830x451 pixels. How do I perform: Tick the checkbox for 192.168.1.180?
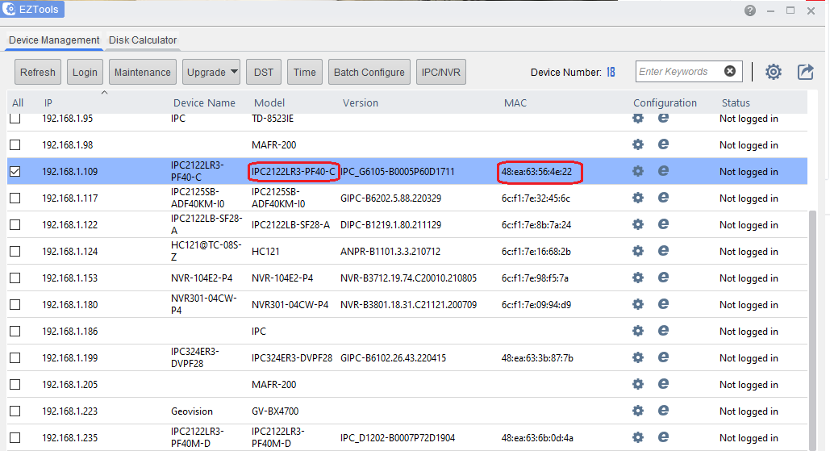pyautogui.click(x=15, y=304)
